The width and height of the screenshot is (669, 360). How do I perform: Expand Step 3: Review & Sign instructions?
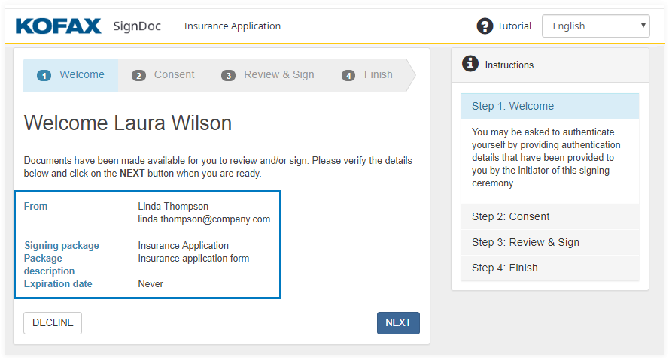(x=550, y=242)
